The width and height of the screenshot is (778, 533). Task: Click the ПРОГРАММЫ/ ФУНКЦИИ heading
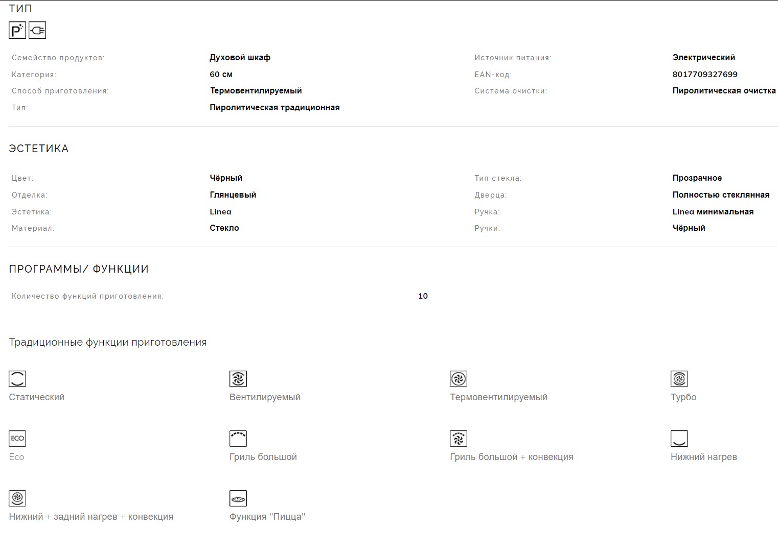79,269
